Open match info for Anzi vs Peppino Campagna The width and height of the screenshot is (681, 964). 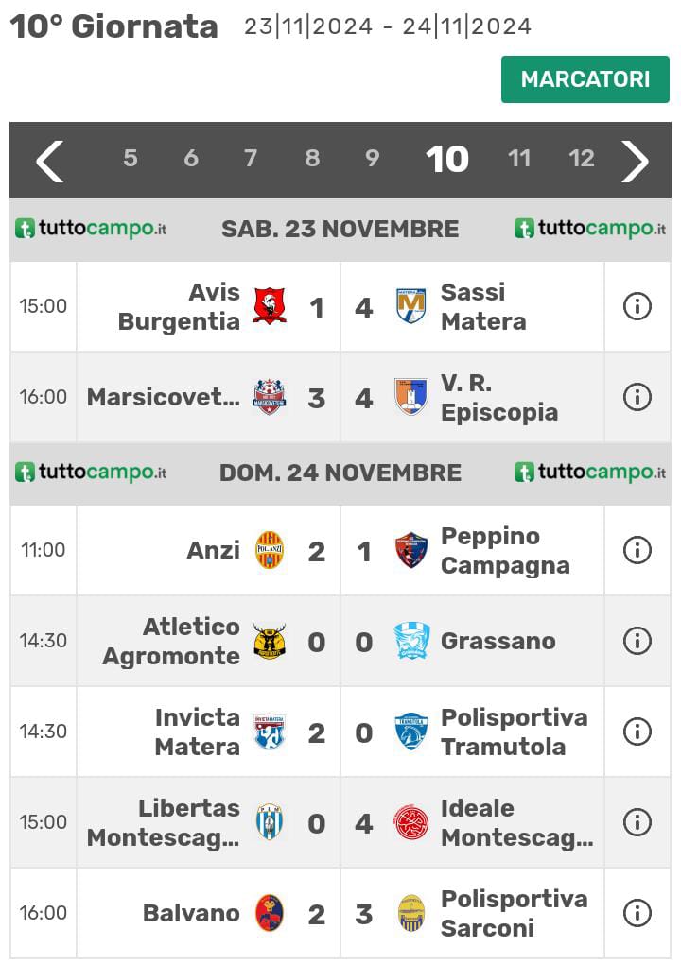pyautogui.click(x=637, y=550)
